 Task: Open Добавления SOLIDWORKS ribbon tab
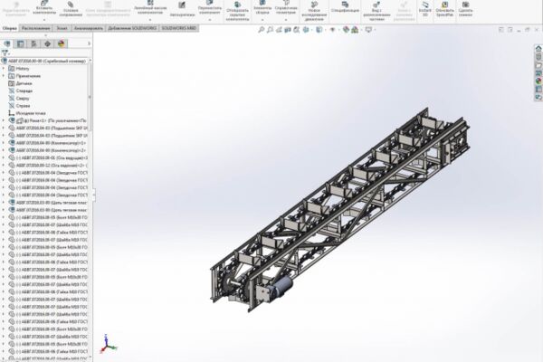(132, 28)
